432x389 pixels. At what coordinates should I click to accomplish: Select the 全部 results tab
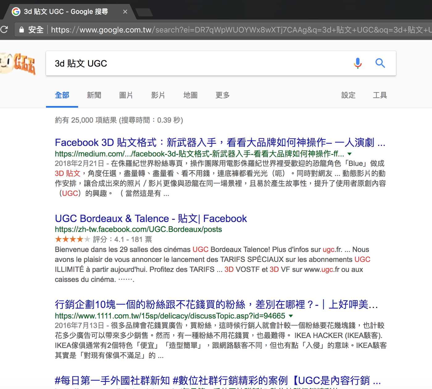click(62, 95)
